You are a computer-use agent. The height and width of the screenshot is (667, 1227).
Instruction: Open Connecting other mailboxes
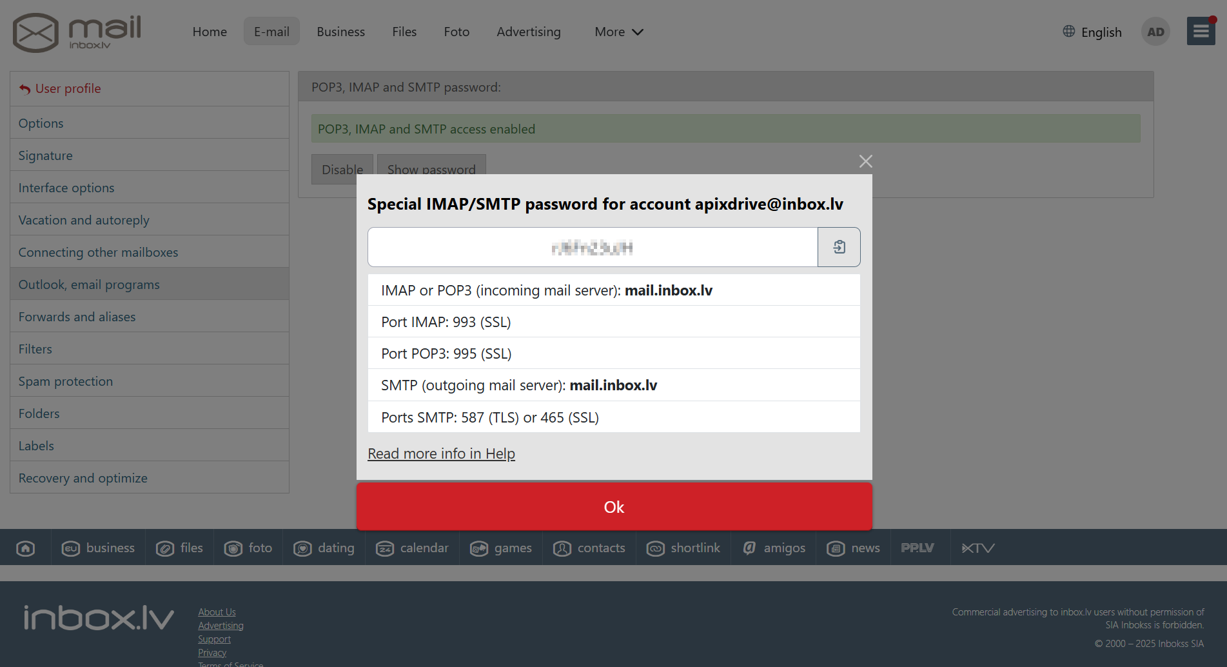pos(150,252)
